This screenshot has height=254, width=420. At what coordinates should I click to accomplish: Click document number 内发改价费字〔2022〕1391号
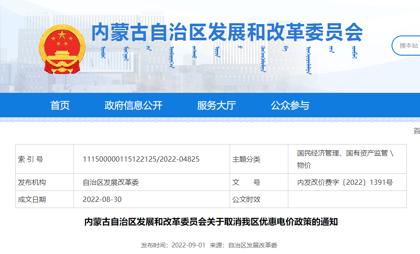[345, 183]
